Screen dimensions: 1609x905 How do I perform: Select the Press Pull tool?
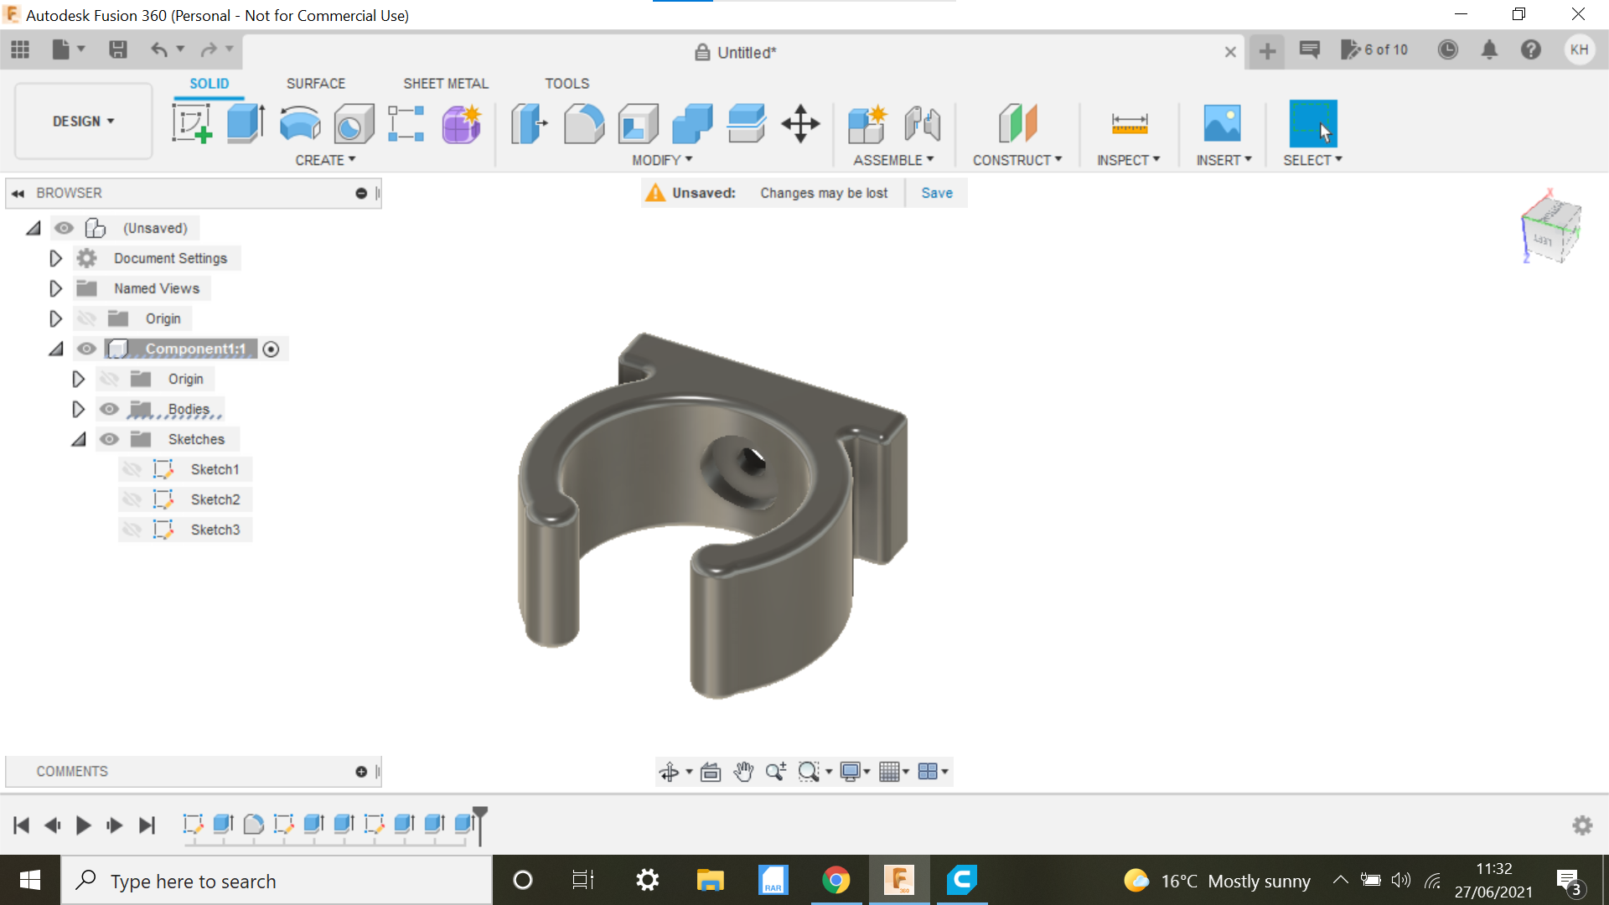pyautogui.click(x=530, y=124)
